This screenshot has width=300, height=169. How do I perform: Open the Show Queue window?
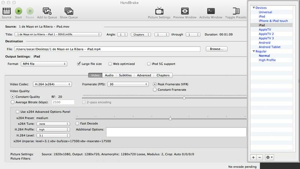69,11
